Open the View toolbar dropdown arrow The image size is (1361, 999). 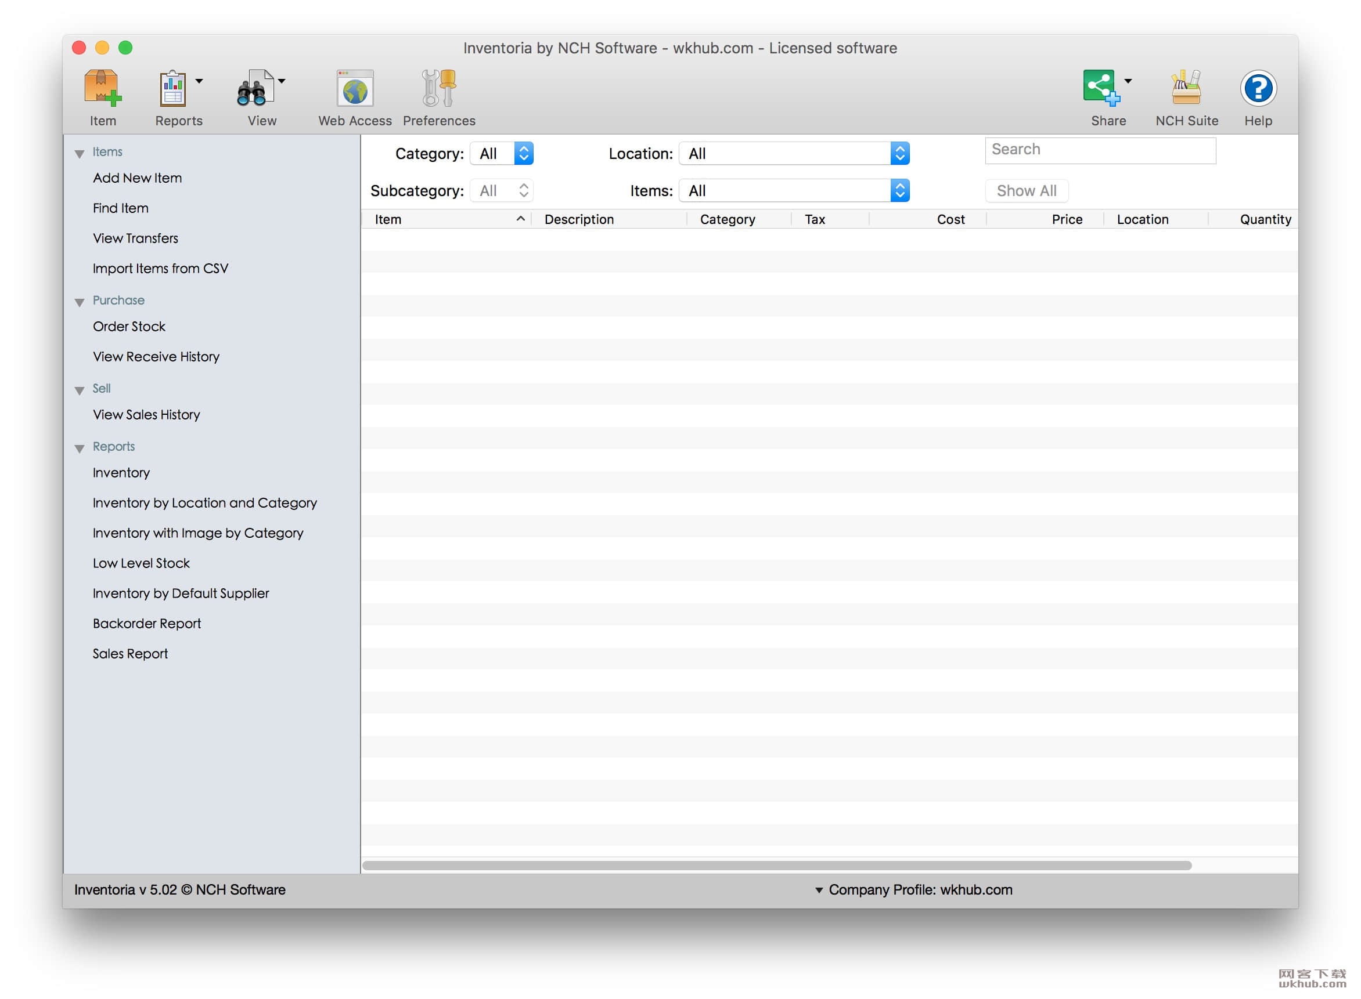[x=282, y=81]
